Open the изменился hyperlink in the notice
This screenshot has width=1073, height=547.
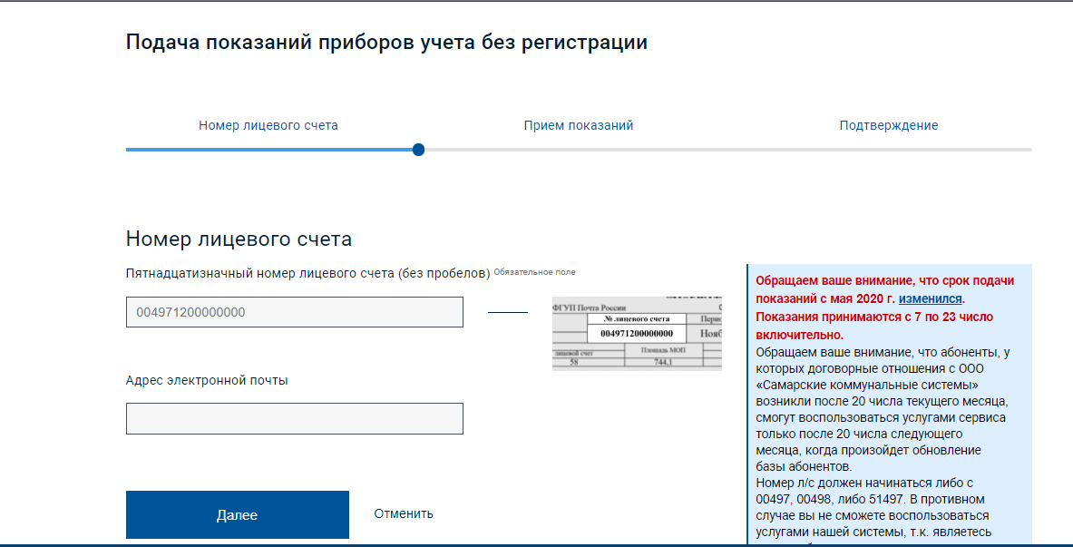click(x=931, y=298)
